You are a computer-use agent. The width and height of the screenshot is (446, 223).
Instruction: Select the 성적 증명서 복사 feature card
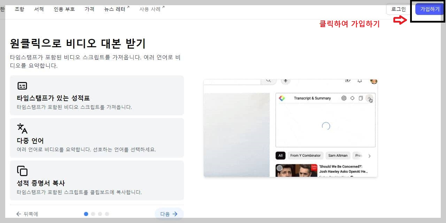[97, 180]
